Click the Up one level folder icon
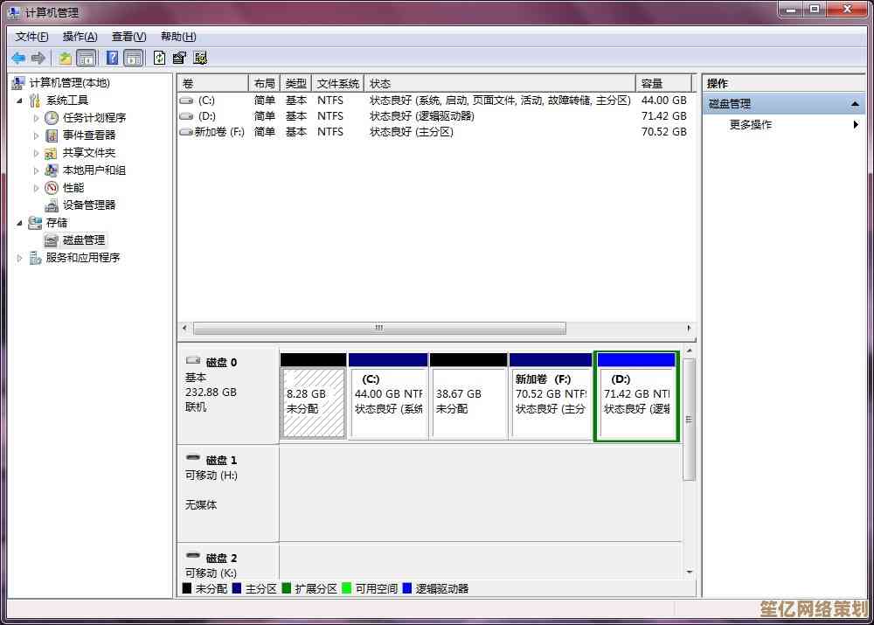The height and width of the screenshot is (625, 874). pyautogui.click(x=65, y=58)
